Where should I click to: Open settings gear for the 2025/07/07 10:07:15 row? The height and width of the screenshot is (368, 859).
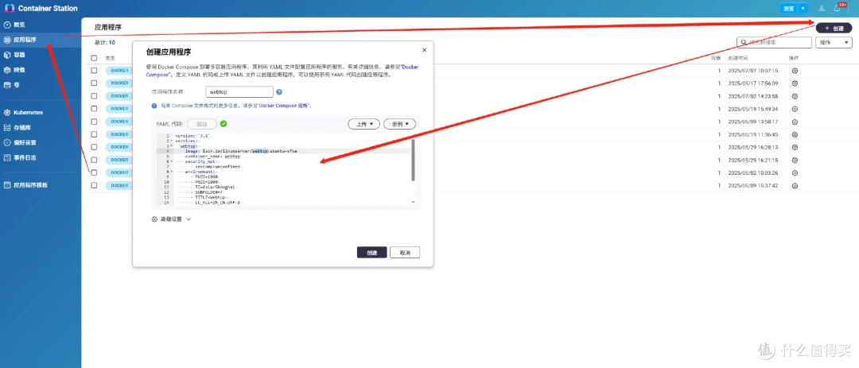pyautogui.click(x=795, y=71)
